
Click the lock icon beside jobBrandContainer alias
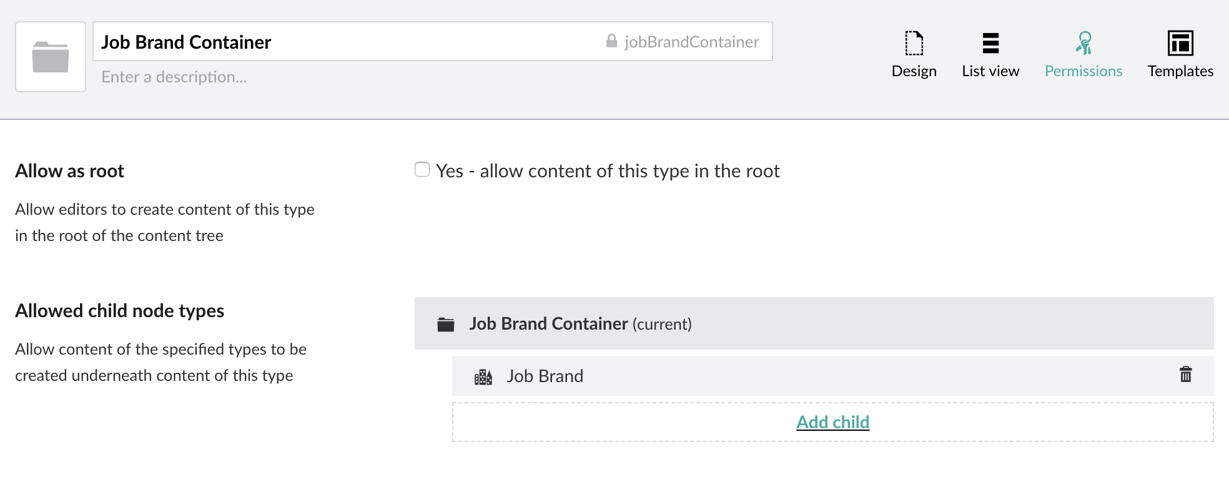pos(612,41)
